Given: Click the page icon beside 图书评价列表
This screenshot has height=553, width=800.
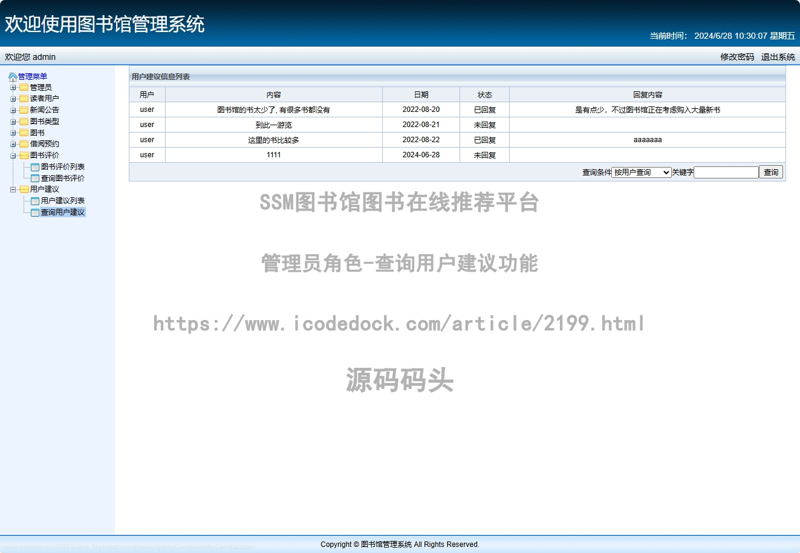Looking at the screenshot, I should tap(35, 167).
